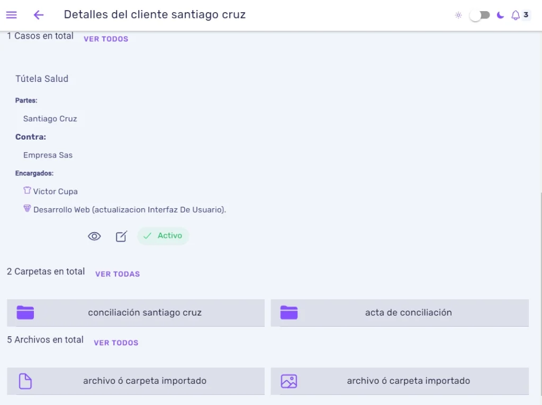Click the sun light-mode icon

(x=458, y=15)
